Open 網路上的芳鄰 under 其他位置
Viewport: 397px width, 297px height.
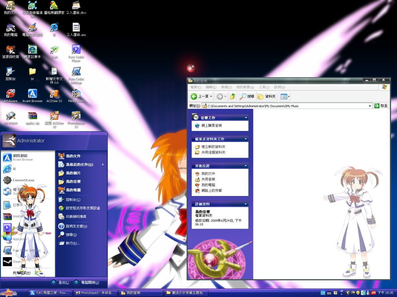(211, 191)
